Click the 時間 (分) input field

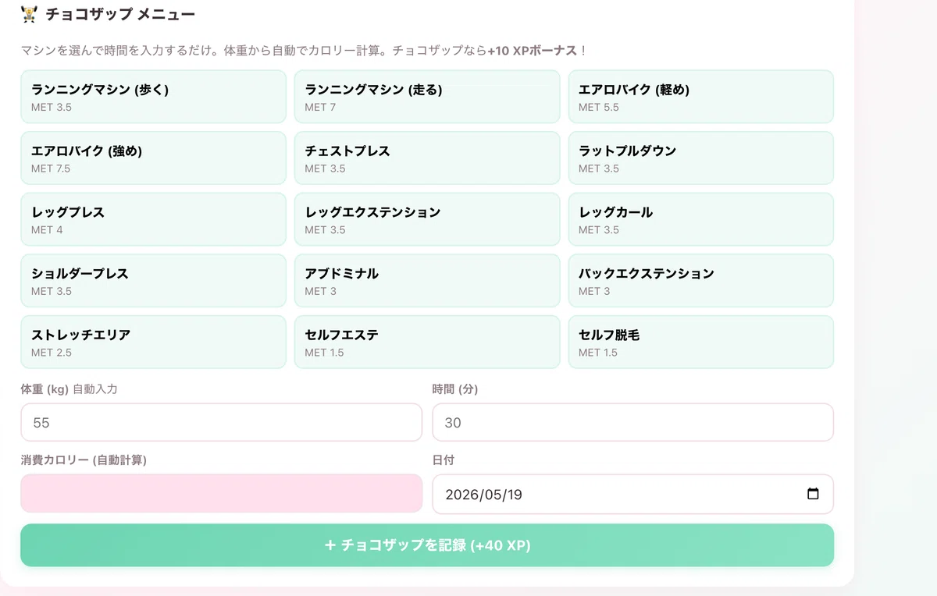click(632, 422)
